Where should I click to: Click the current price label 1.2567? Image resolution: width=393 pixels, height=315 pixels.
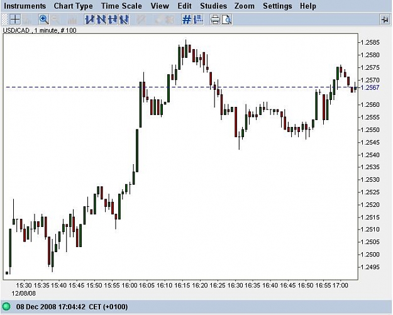[x=370, y=87]
